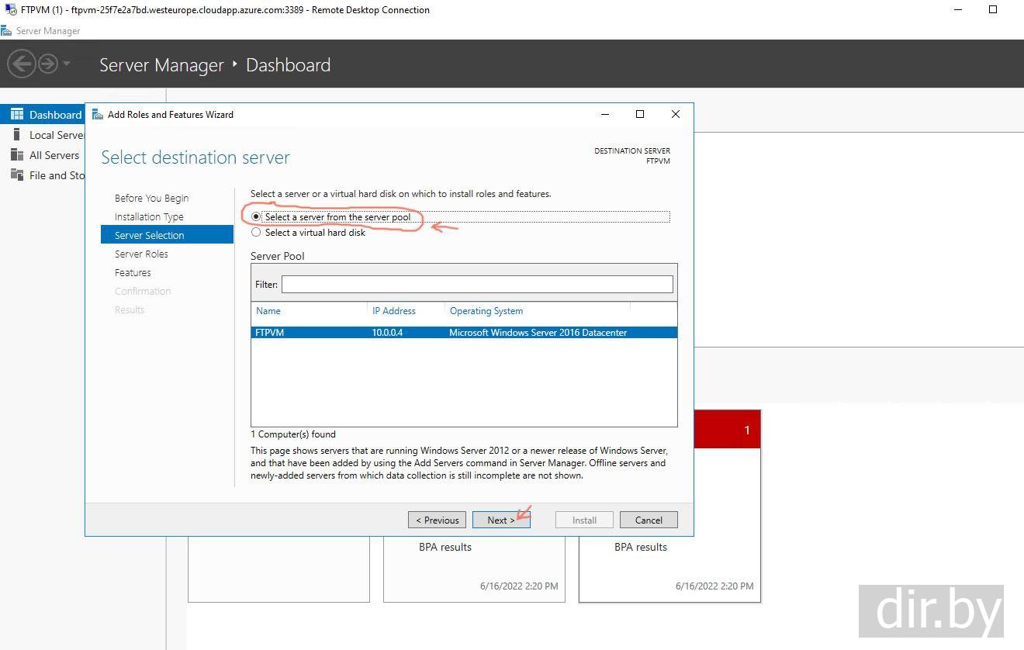The width and height of the screenshot is (1024, 650).
Task: Go to the Installation Type step
Action: tap(149, 217)
